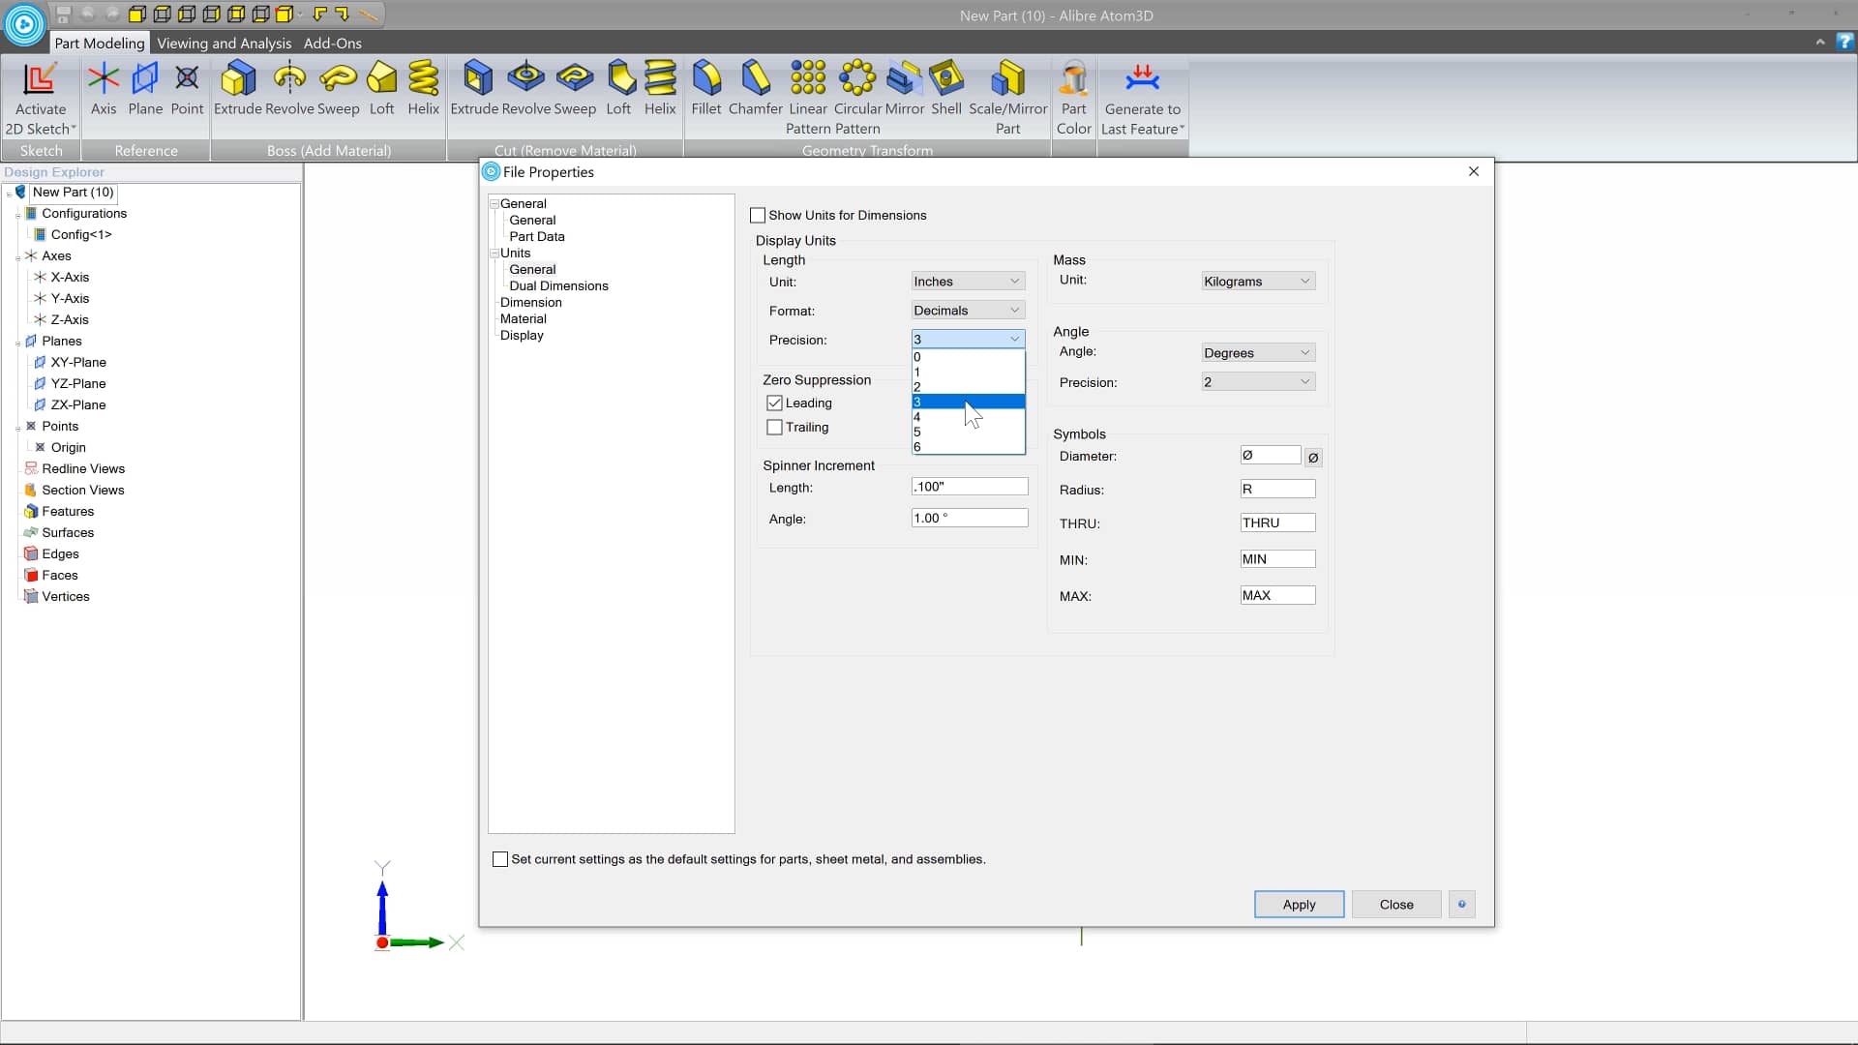Collapse the Units tree node
Viewport: 1858px width, 1045px height.
pos(494,253)
